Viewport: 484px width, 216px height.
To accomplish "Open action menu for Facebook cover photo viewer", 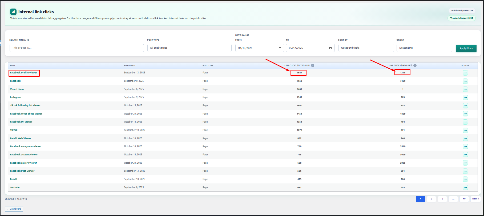I will point(465,114).
